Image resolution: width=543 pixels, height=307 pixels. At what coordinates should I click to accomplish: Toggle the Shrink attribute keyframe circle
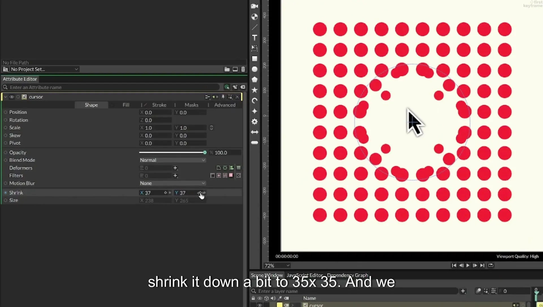tap(5, 193)
